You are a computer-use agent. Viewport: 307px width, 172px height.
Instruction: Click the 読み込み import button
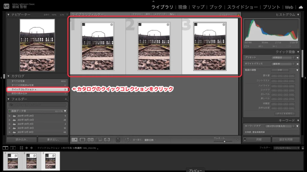point(22,140)
